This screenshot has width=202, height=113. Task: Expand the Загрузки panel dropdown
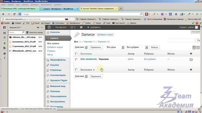[x=15, y=27]
